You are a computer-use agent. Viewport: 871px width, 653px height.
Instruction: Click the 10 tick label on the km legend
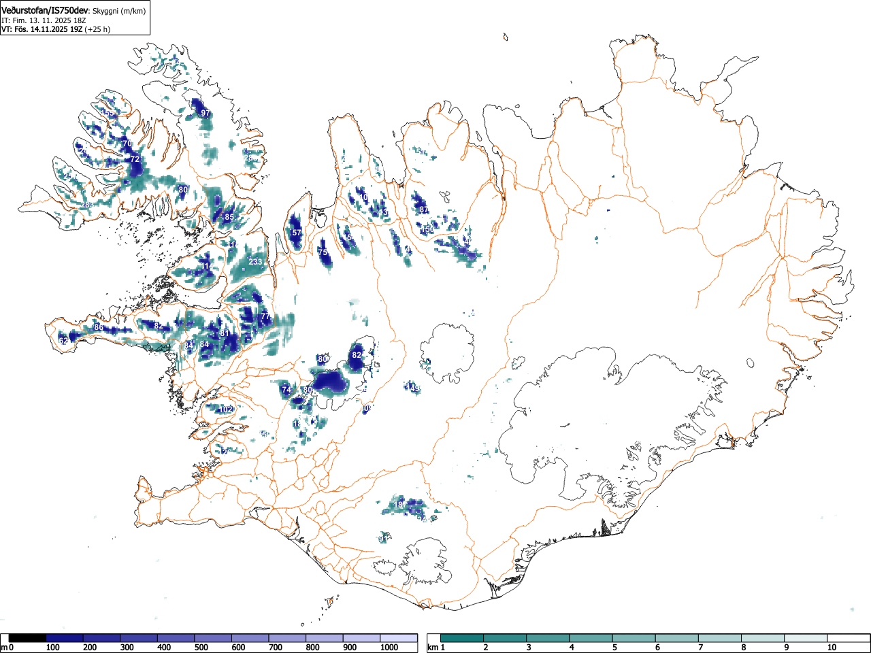coord(832,648)
